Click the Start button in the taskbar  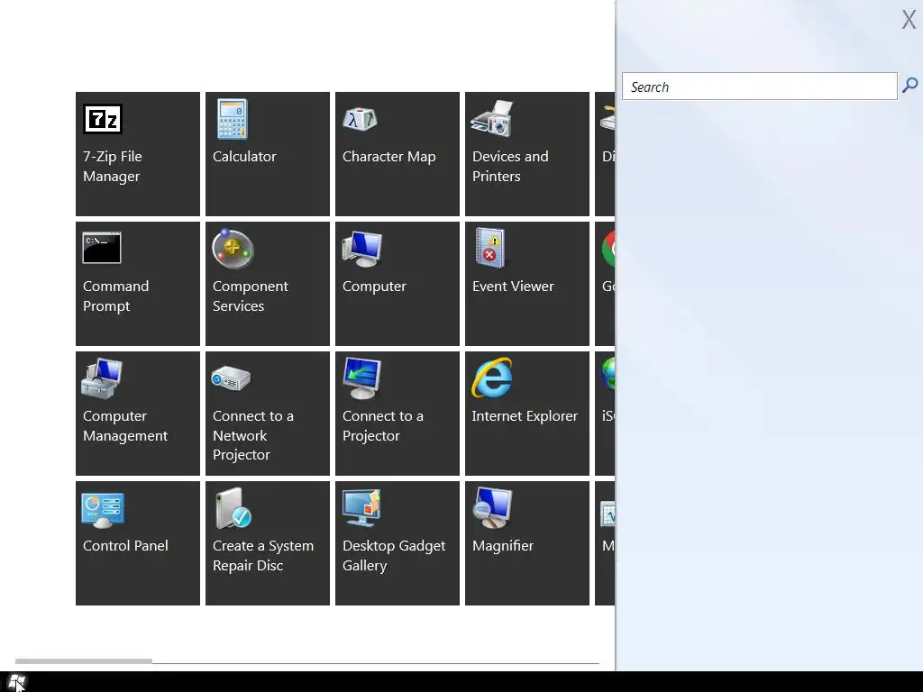[16, 683]
